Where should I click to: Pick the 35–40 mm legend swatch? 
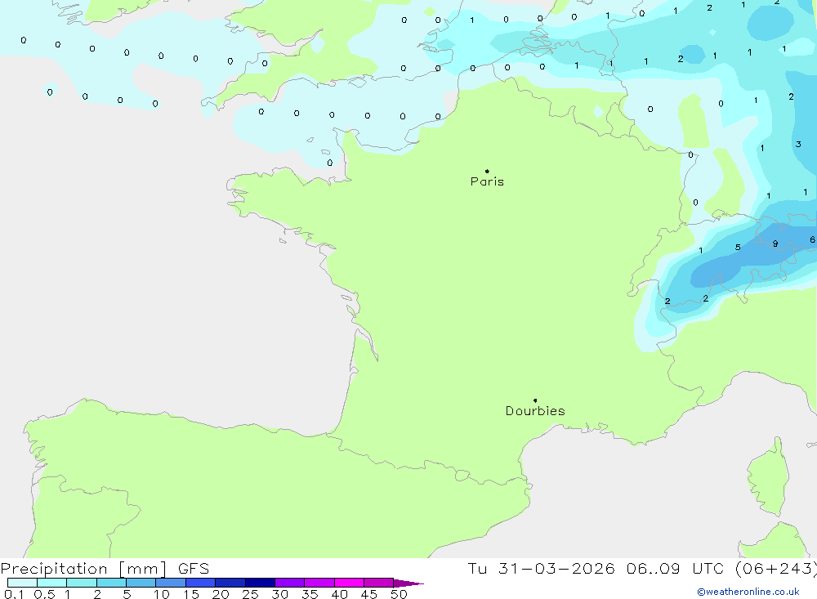coord(319,583)
